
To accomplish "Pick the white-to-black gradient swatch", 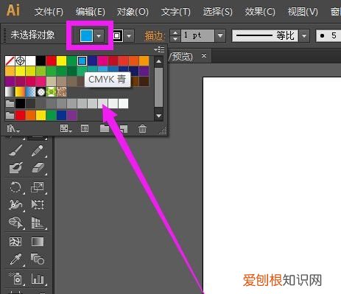I will [x=10, y=91].
